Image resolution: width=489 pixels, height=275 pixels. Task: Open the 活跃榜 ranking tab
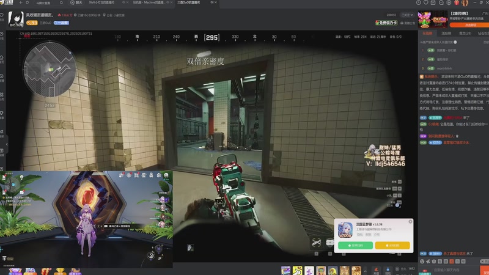click(446, 34)
